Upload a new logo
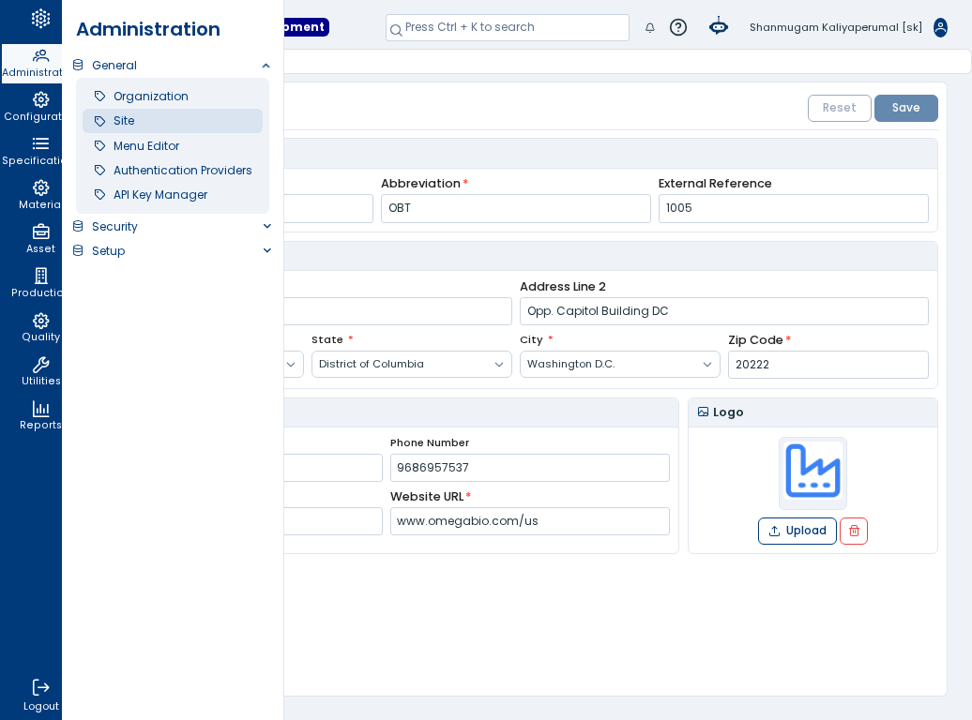The height and width of the screenshot is (720, 972). 797,531
